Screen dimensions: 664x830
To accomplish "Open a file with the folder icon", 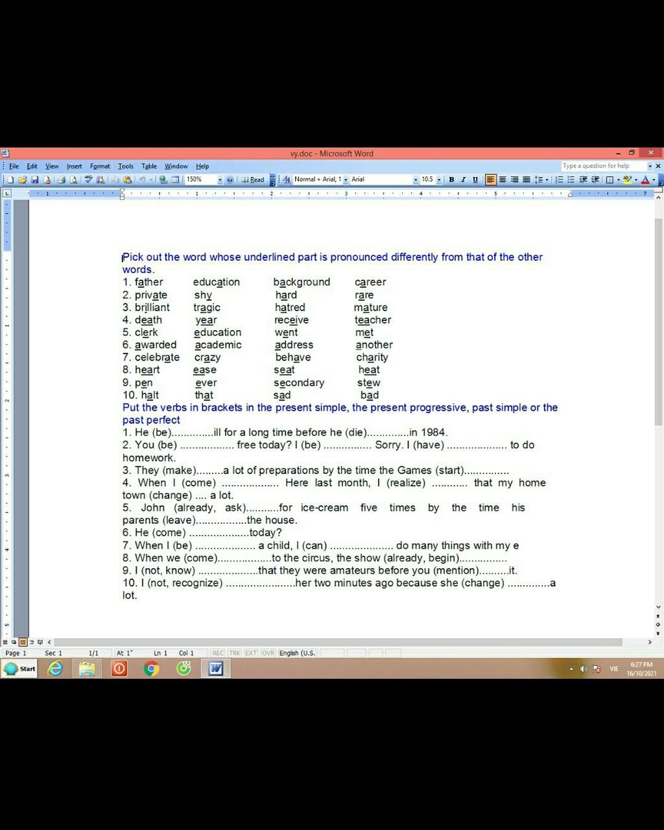I will click(x=23, y=180).
